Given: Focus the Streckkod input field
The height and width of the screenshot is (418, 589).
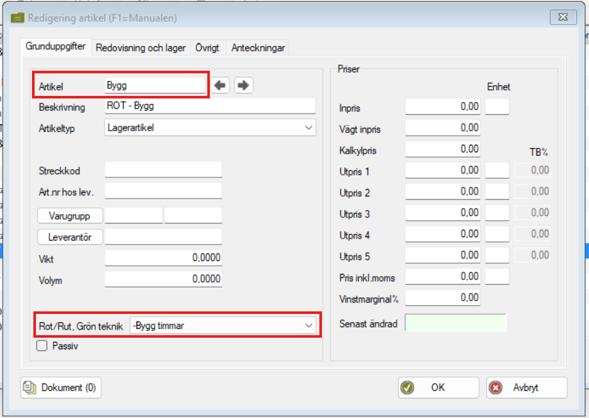Looking at the screenshot, I should click(x=163, y=170).
